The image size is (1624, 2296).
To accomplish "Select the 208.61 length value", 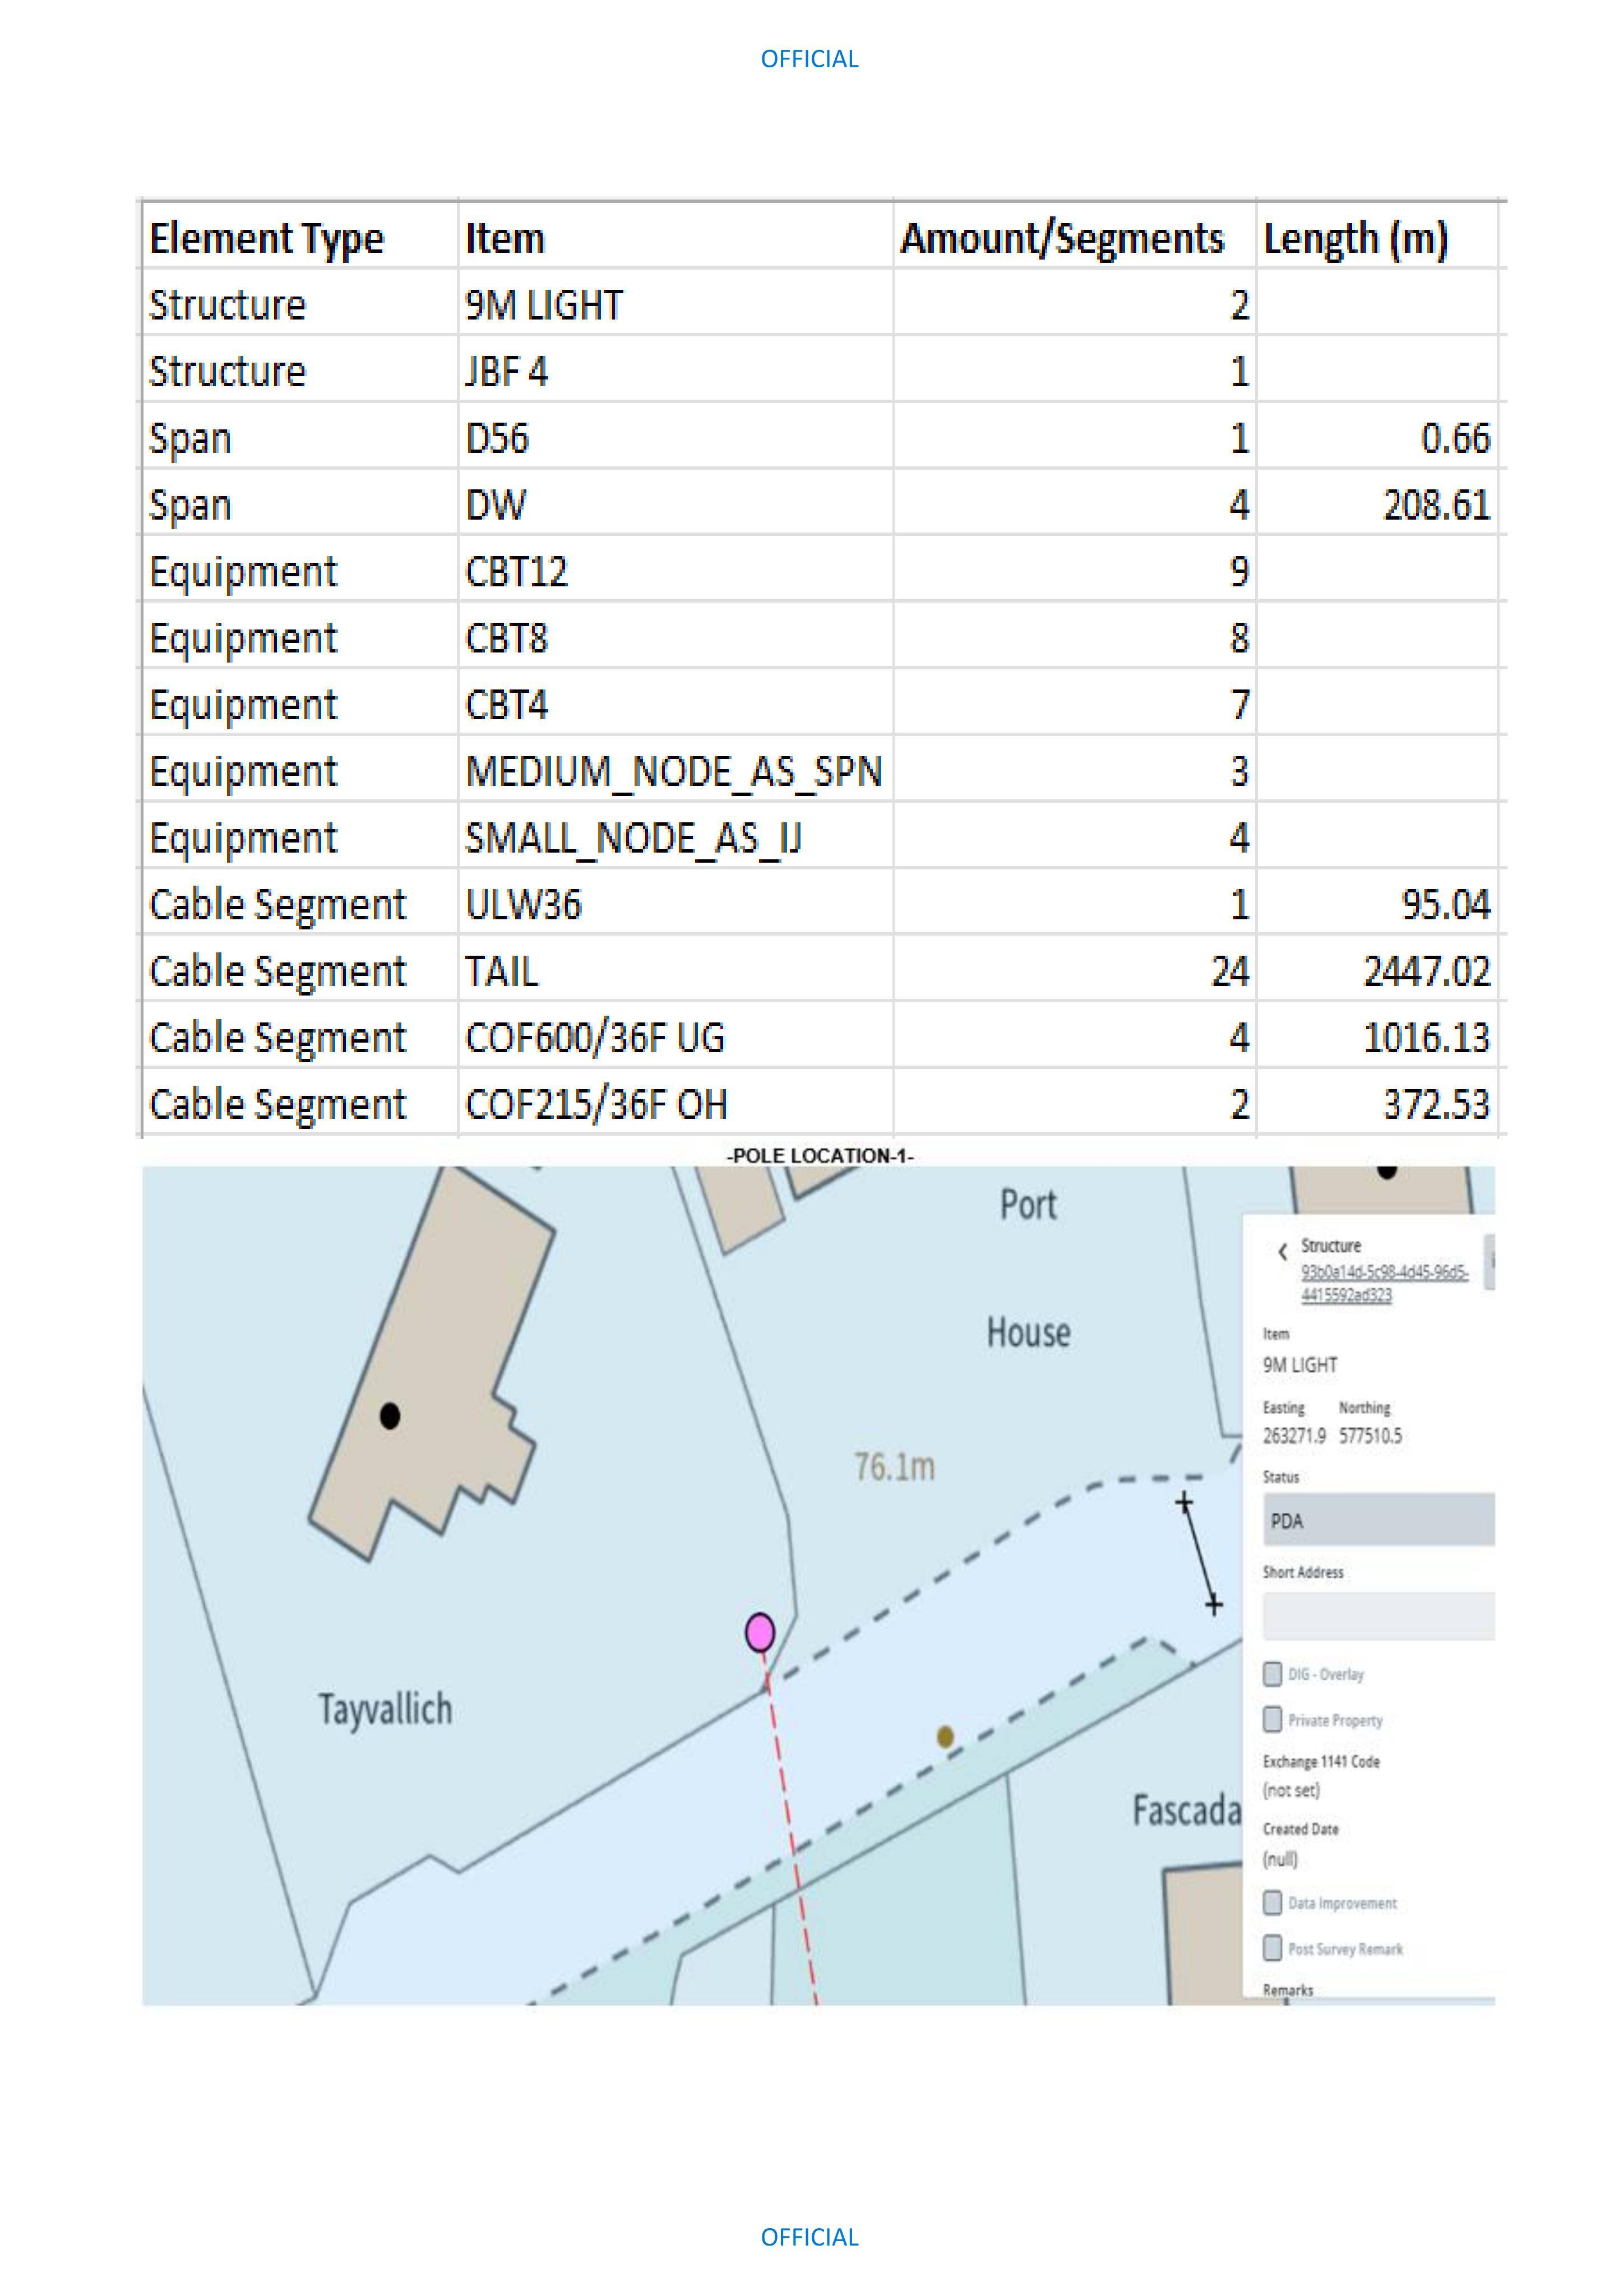I will 1437,505.
